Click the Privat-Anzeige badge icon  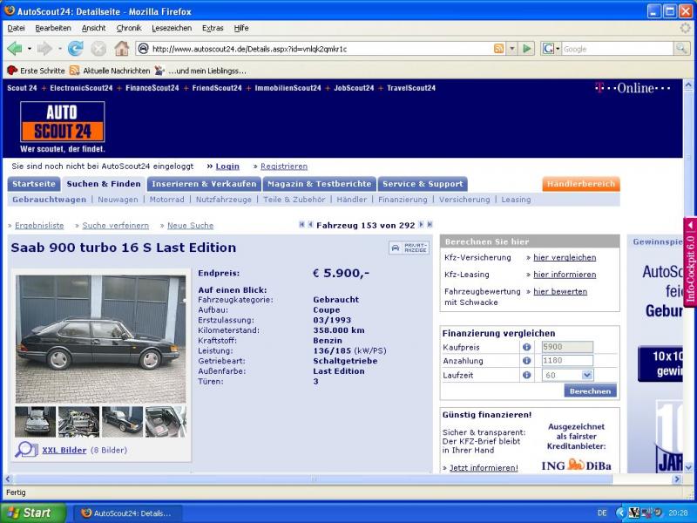409,248
